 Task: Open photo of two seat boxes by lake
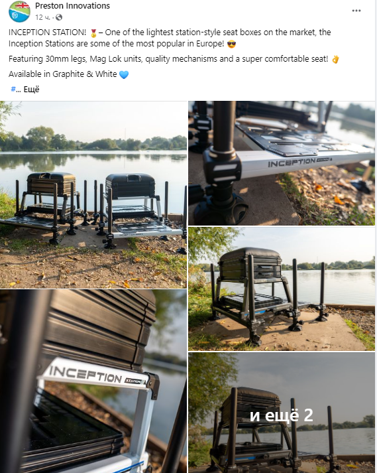[x=93, y=194]
